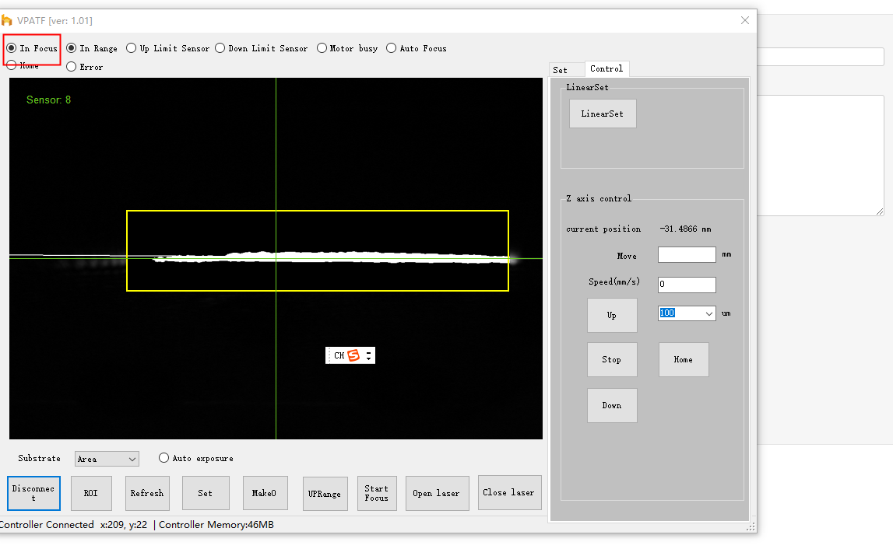Open the Substrate Area dropdown

(107, 459)
